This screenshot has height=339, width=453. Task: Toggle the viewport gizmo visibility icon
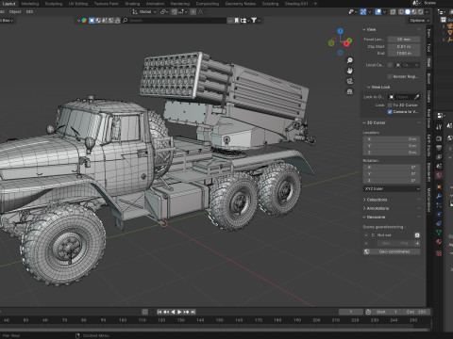363,12
